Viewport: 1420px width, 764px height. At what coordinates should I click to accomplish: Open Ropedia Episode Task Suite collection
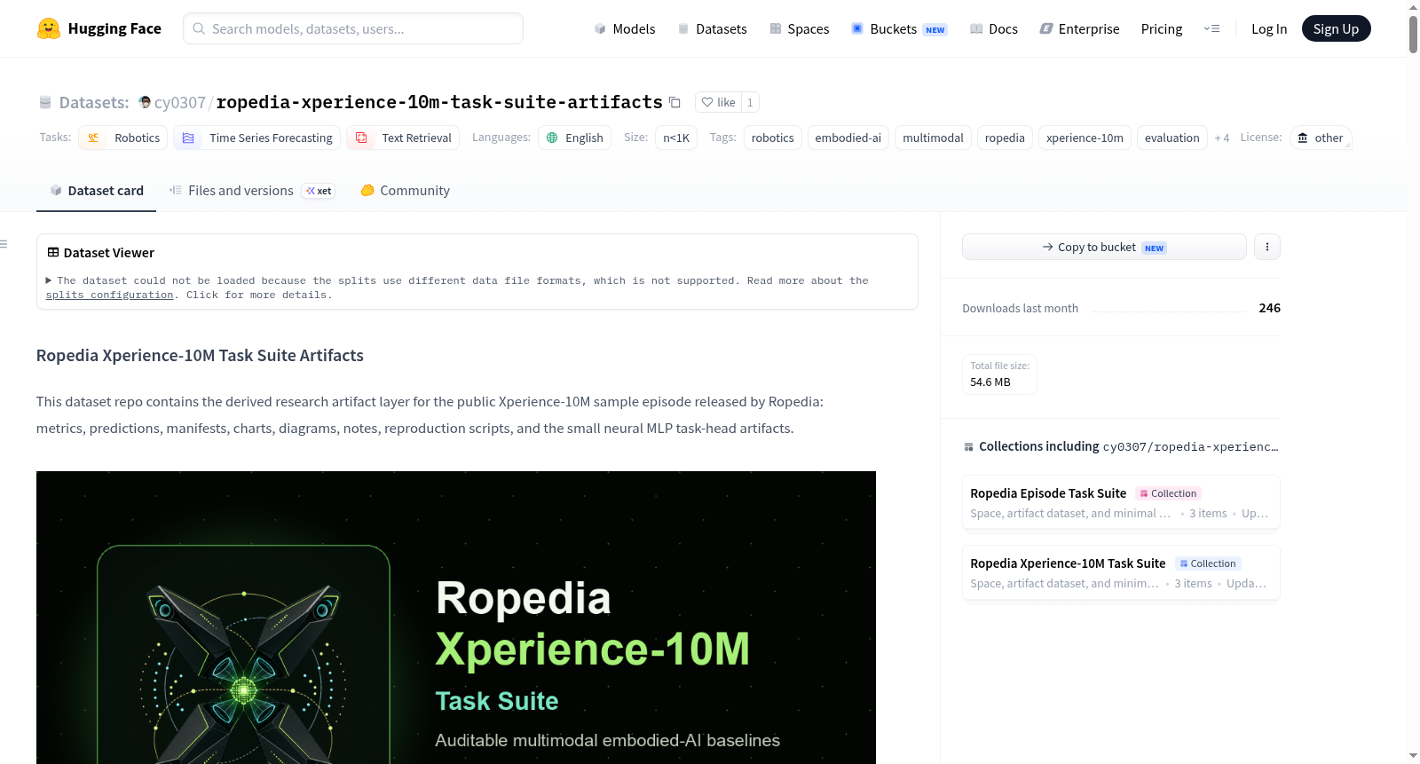(1121, 502)
